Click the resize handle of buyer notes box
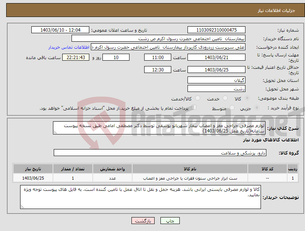Viewport: 305px width, 231px height. tap(22, 207)
